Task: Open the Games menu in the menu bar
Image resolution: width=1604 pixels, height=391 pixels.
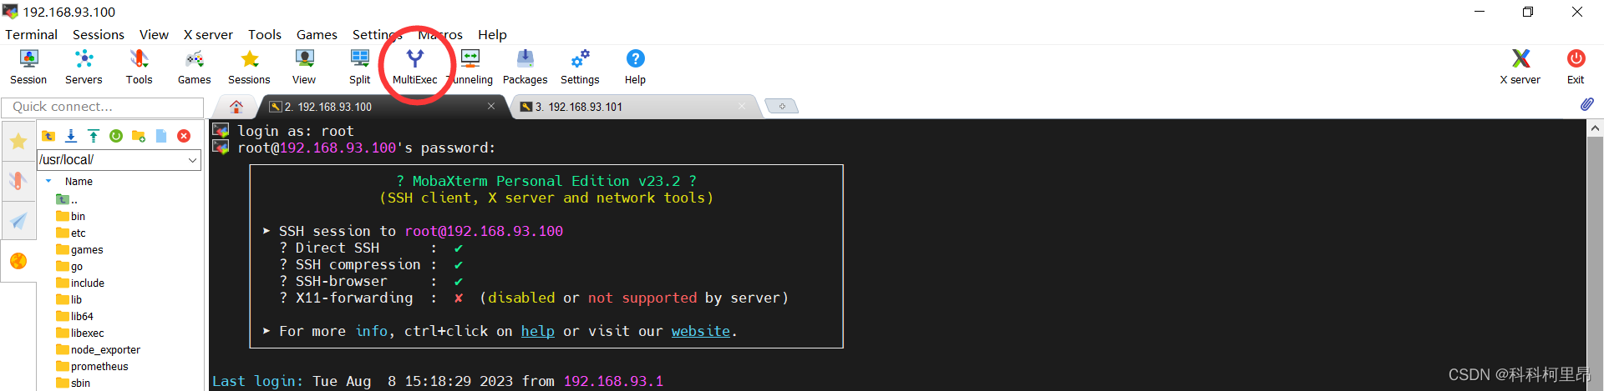Action: (x=317, y=34)
